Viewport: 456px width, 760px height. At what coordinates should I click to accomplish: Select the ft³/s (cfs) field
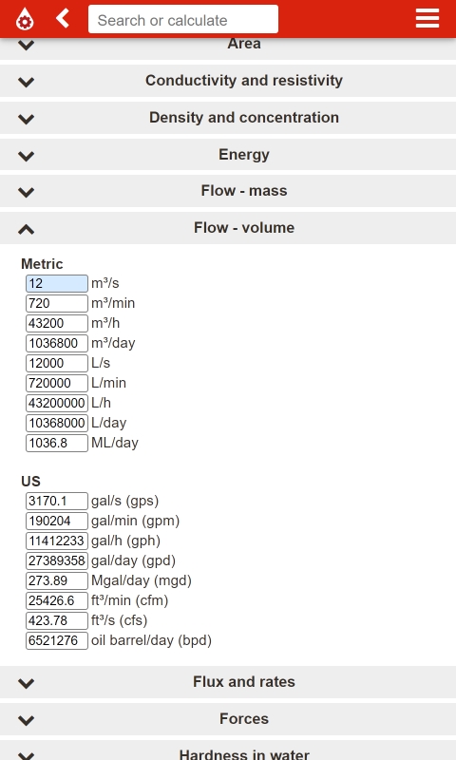coord(57,620)
